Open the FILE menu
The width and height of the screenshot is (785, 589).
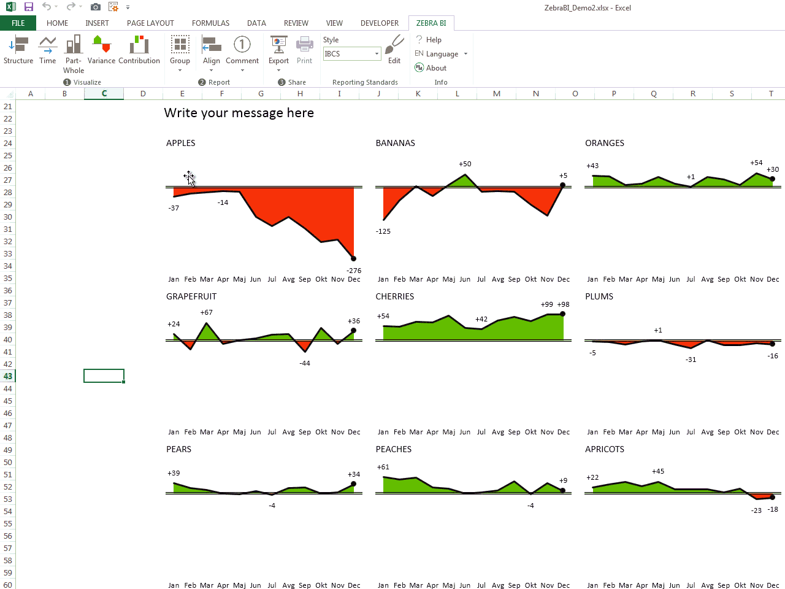tap(18, 23)
